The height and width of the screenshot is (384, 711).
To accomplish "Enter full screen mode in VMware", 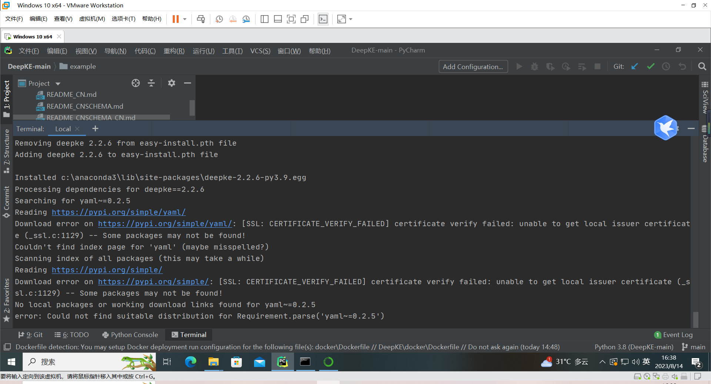I will click(341, 19).
